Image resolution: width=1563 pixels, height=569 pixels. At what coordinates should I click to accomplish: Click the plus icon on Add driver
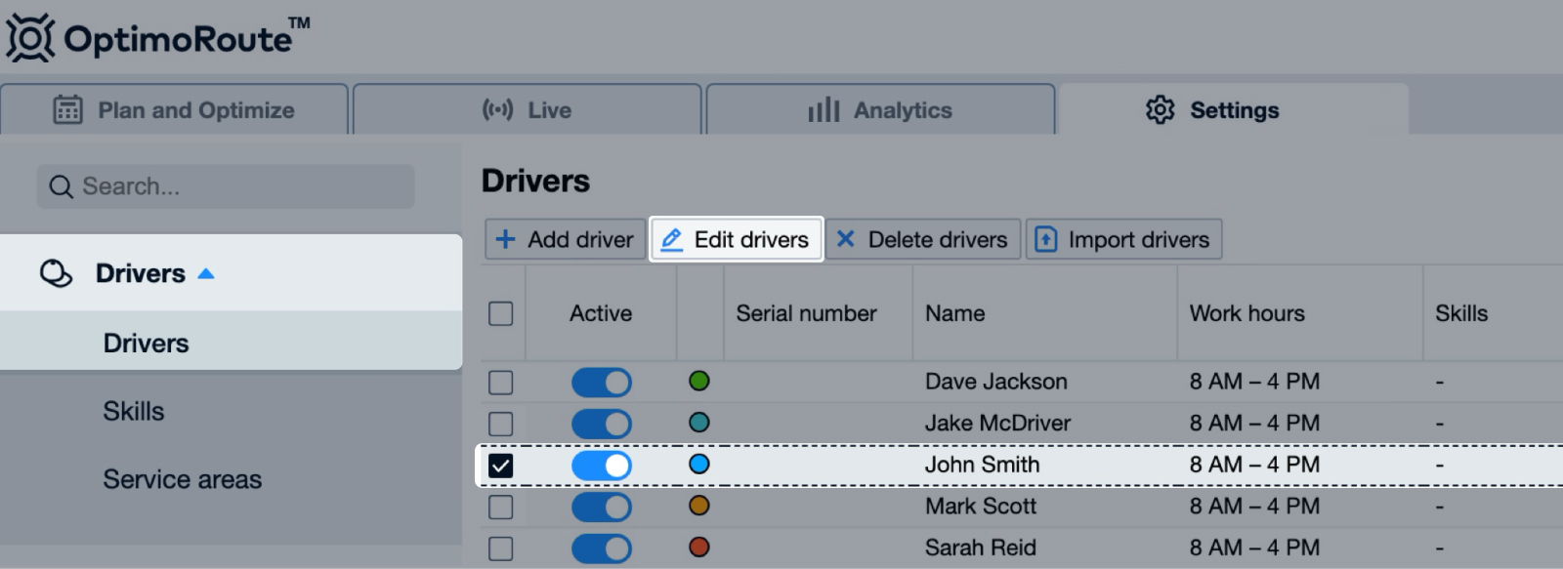click(505, 239)
